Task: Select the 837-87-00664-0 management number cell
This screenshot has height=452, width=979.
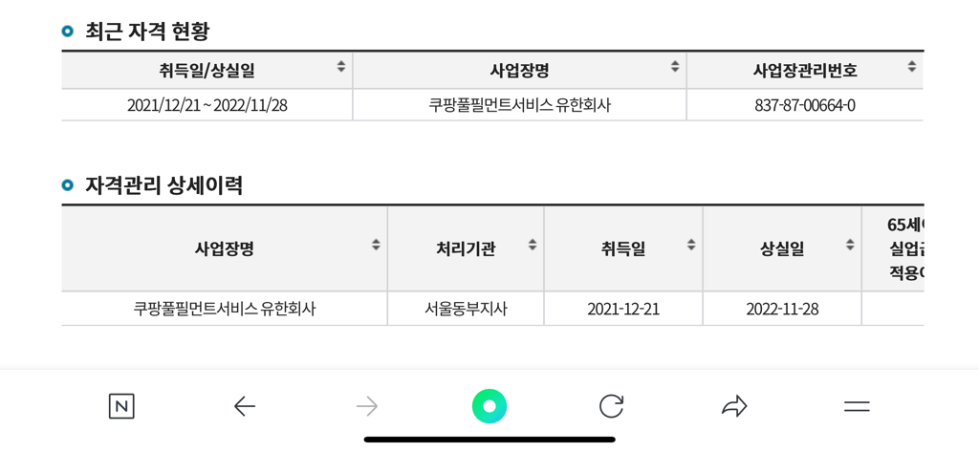Action: pyautogui.click(x=805, y=105)
